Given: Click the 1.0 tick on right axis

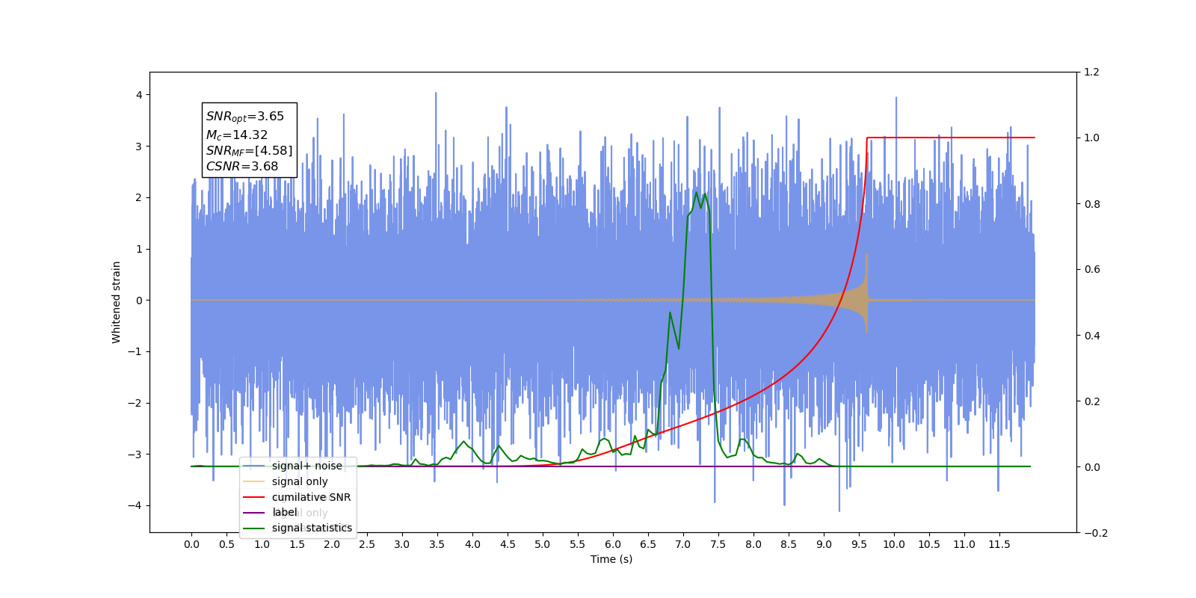Looking at the screenshot, I should coord(1091,138).
